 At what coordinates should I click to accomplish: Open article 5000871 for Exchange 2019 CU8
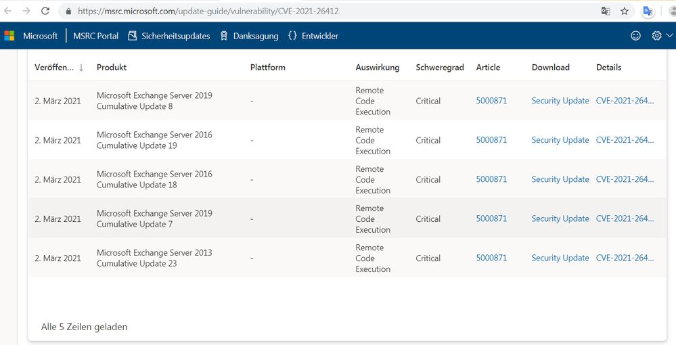491,101
